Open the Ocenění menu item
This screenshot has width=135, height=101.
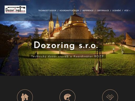117,11
